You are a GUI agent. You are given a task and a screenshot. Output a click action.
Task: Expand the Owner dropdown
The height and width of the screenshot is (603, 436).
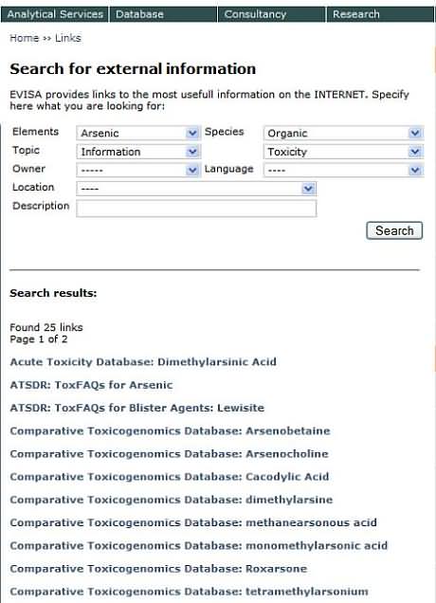point(138,170)
